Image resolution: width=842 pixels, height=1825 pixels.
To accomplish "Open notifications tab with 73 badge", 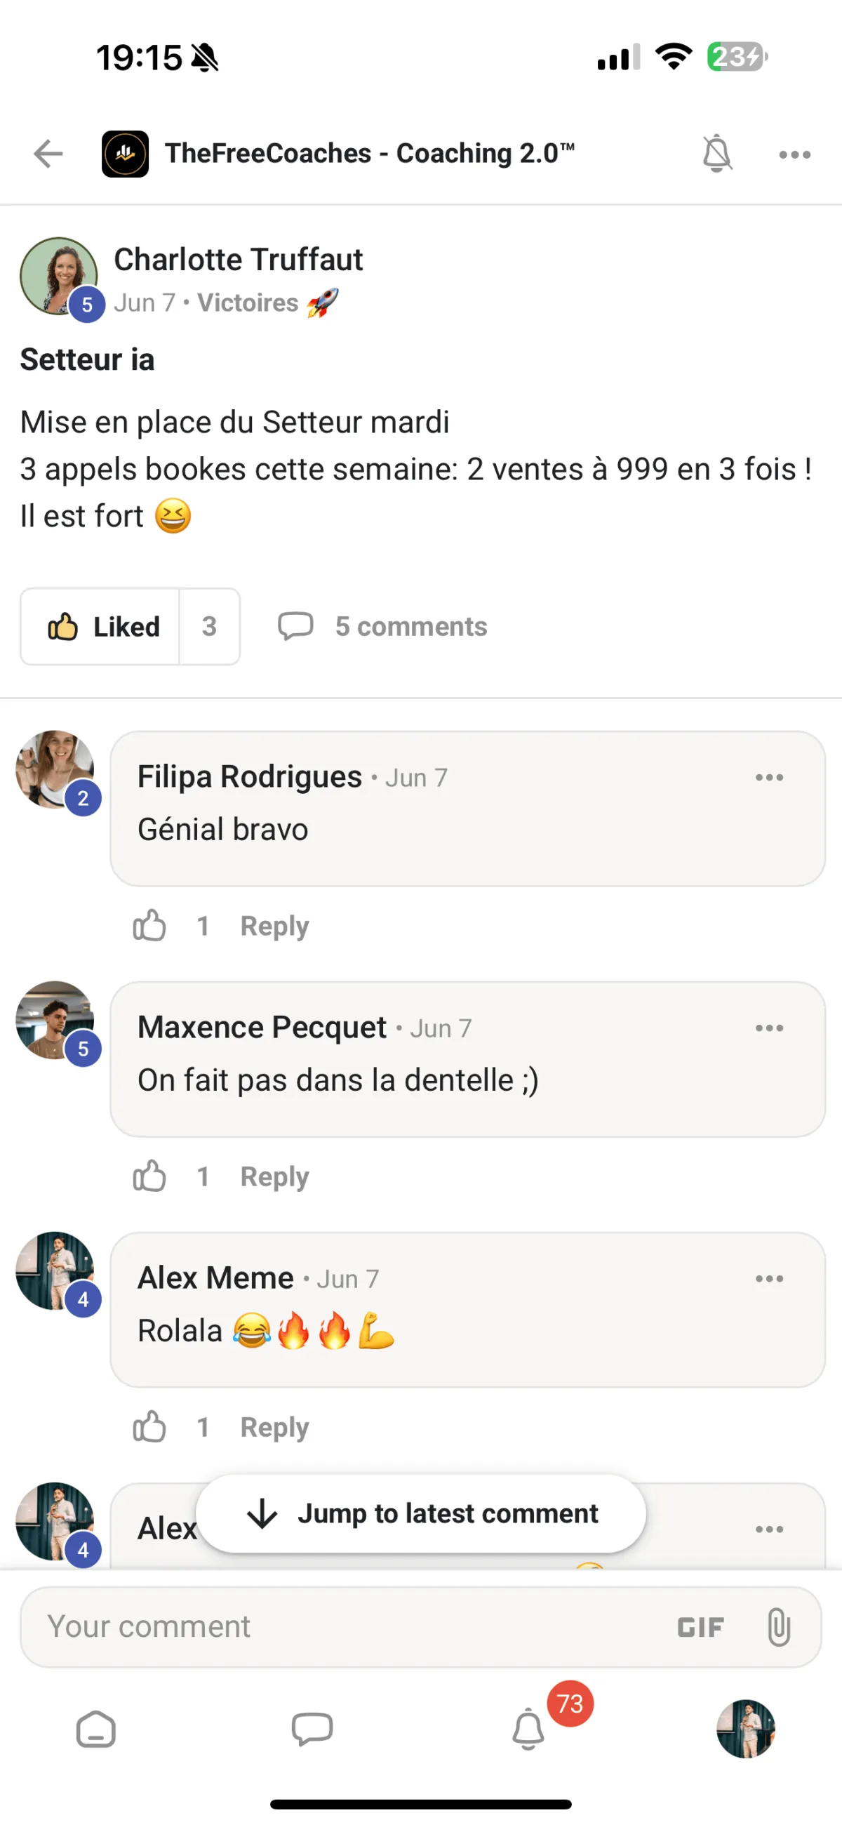I will point(529,1730).
